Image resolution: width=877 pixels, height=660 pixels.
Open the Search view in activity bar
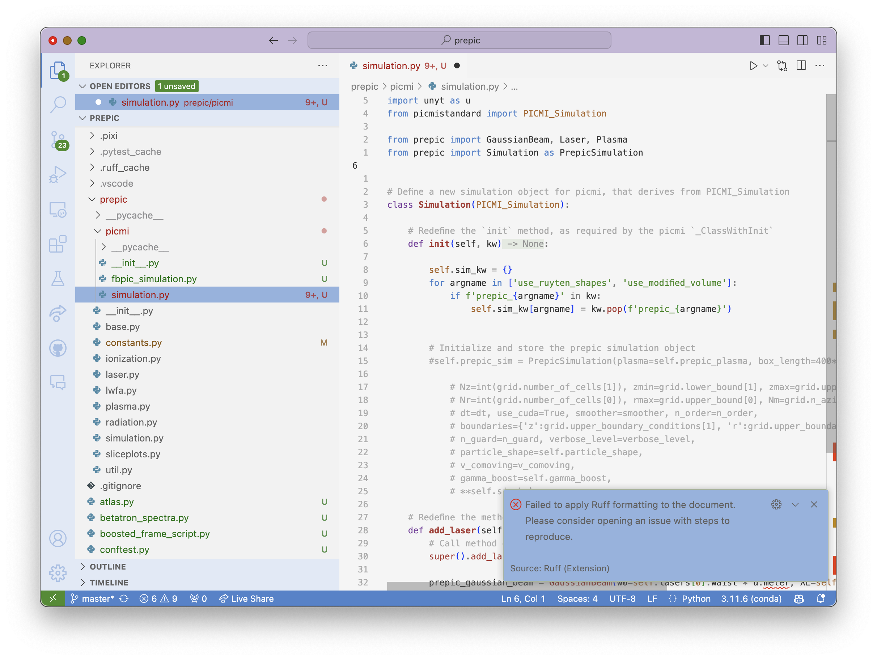(x=58, y=105)
